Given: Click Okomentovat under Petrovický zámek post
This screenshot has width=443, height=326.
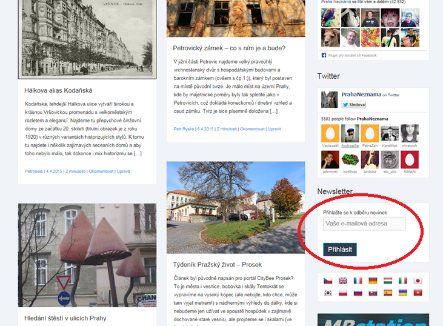Looking at the screenshot, I should coord(252,129).
